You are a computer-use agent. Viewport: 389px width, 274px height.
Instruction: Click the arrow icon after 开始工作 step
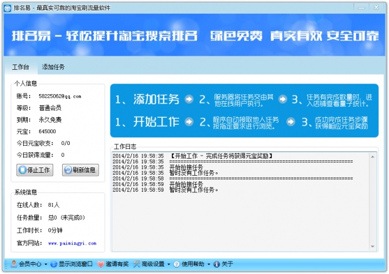click(x=189, y=122)
